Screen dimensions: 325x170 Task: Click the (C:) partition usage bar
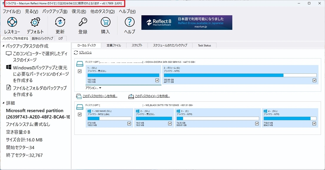(x=218, y=118)
